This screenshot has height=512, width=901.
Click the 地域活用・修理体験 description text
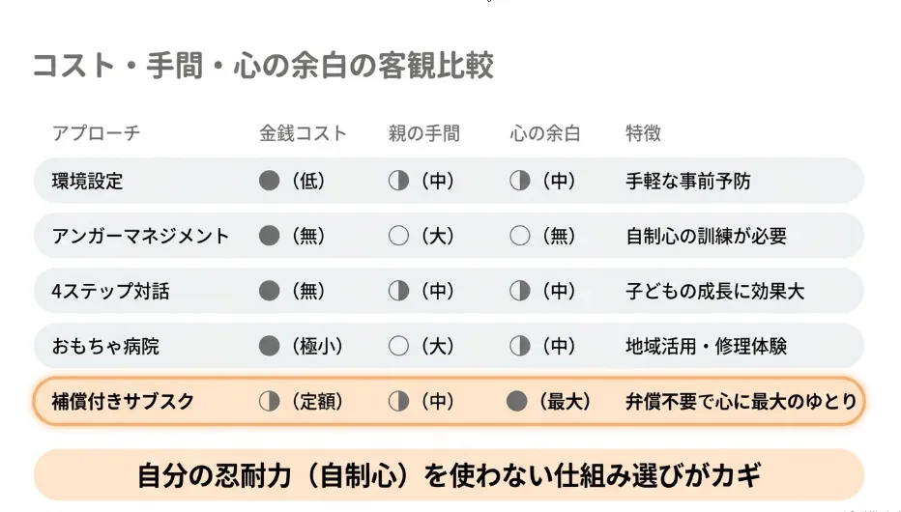tap(707, 346)
